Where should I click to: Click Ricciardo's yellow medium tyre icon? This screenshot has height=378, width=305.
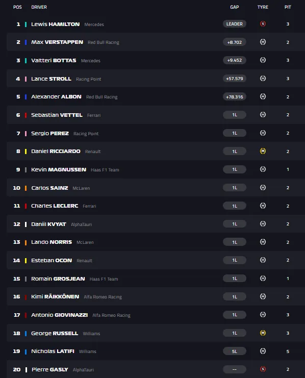point(263,151)
